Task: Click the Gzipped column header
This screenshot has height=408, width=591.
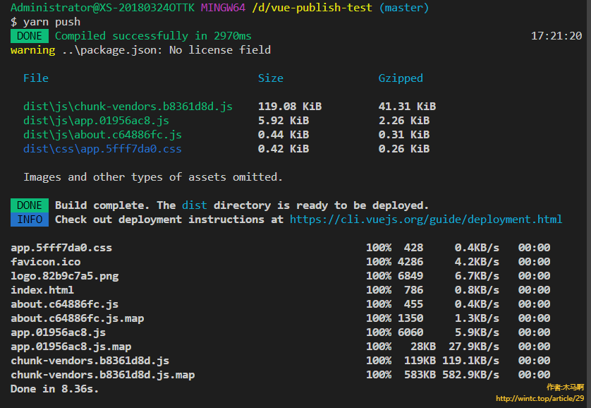Action: 401,78
